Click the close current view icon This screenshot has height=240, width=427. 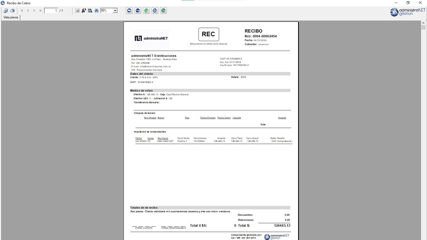coord(77,11)
